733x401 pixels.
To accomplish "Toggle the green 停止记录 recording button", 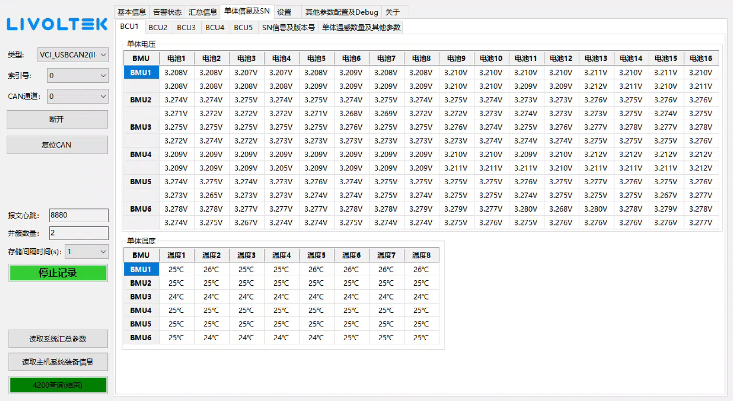I will coord(58,273).
